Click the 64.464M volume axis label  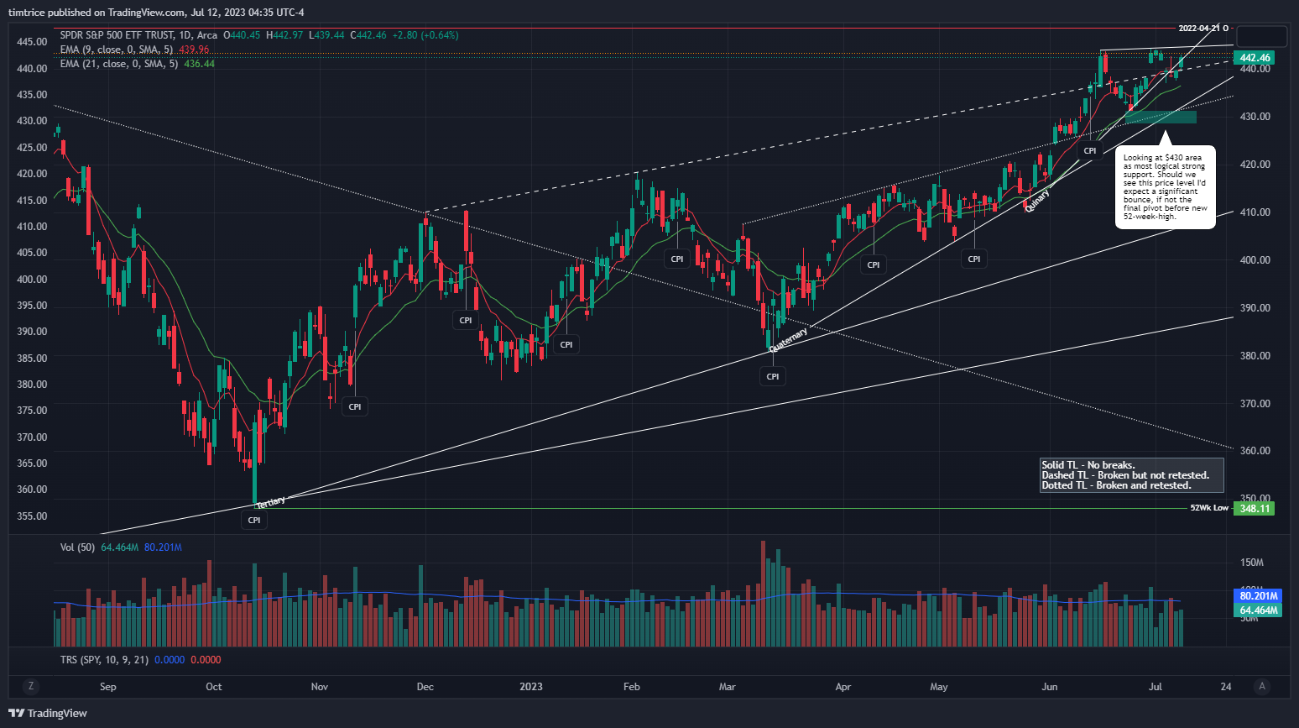[x=1258, y=610]
